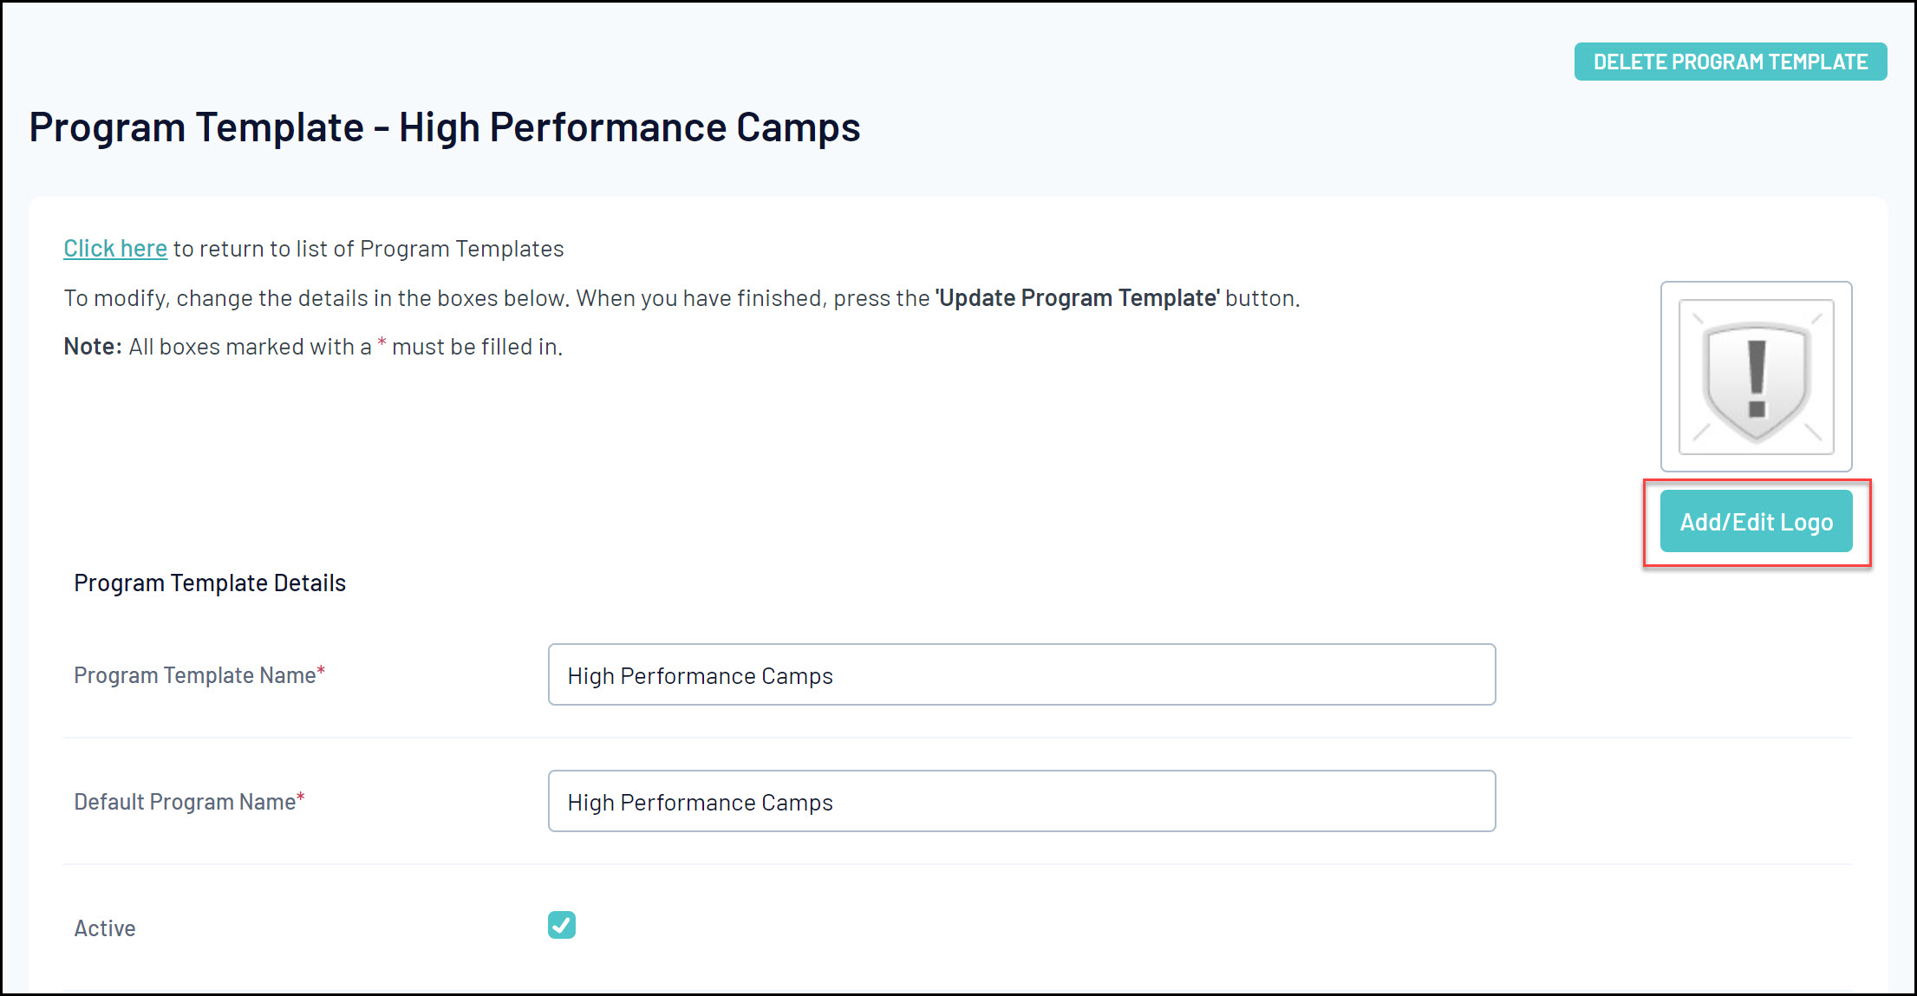This screenshot has width=1917, height=996.
Task: Open the Add/Edit Logo button
Action: pos(1756,522)
